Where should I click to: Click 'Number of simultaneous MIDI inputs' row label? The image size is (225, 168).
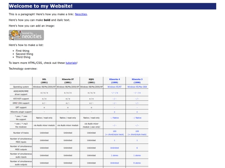pyautogui.click(x=21, y=140)
